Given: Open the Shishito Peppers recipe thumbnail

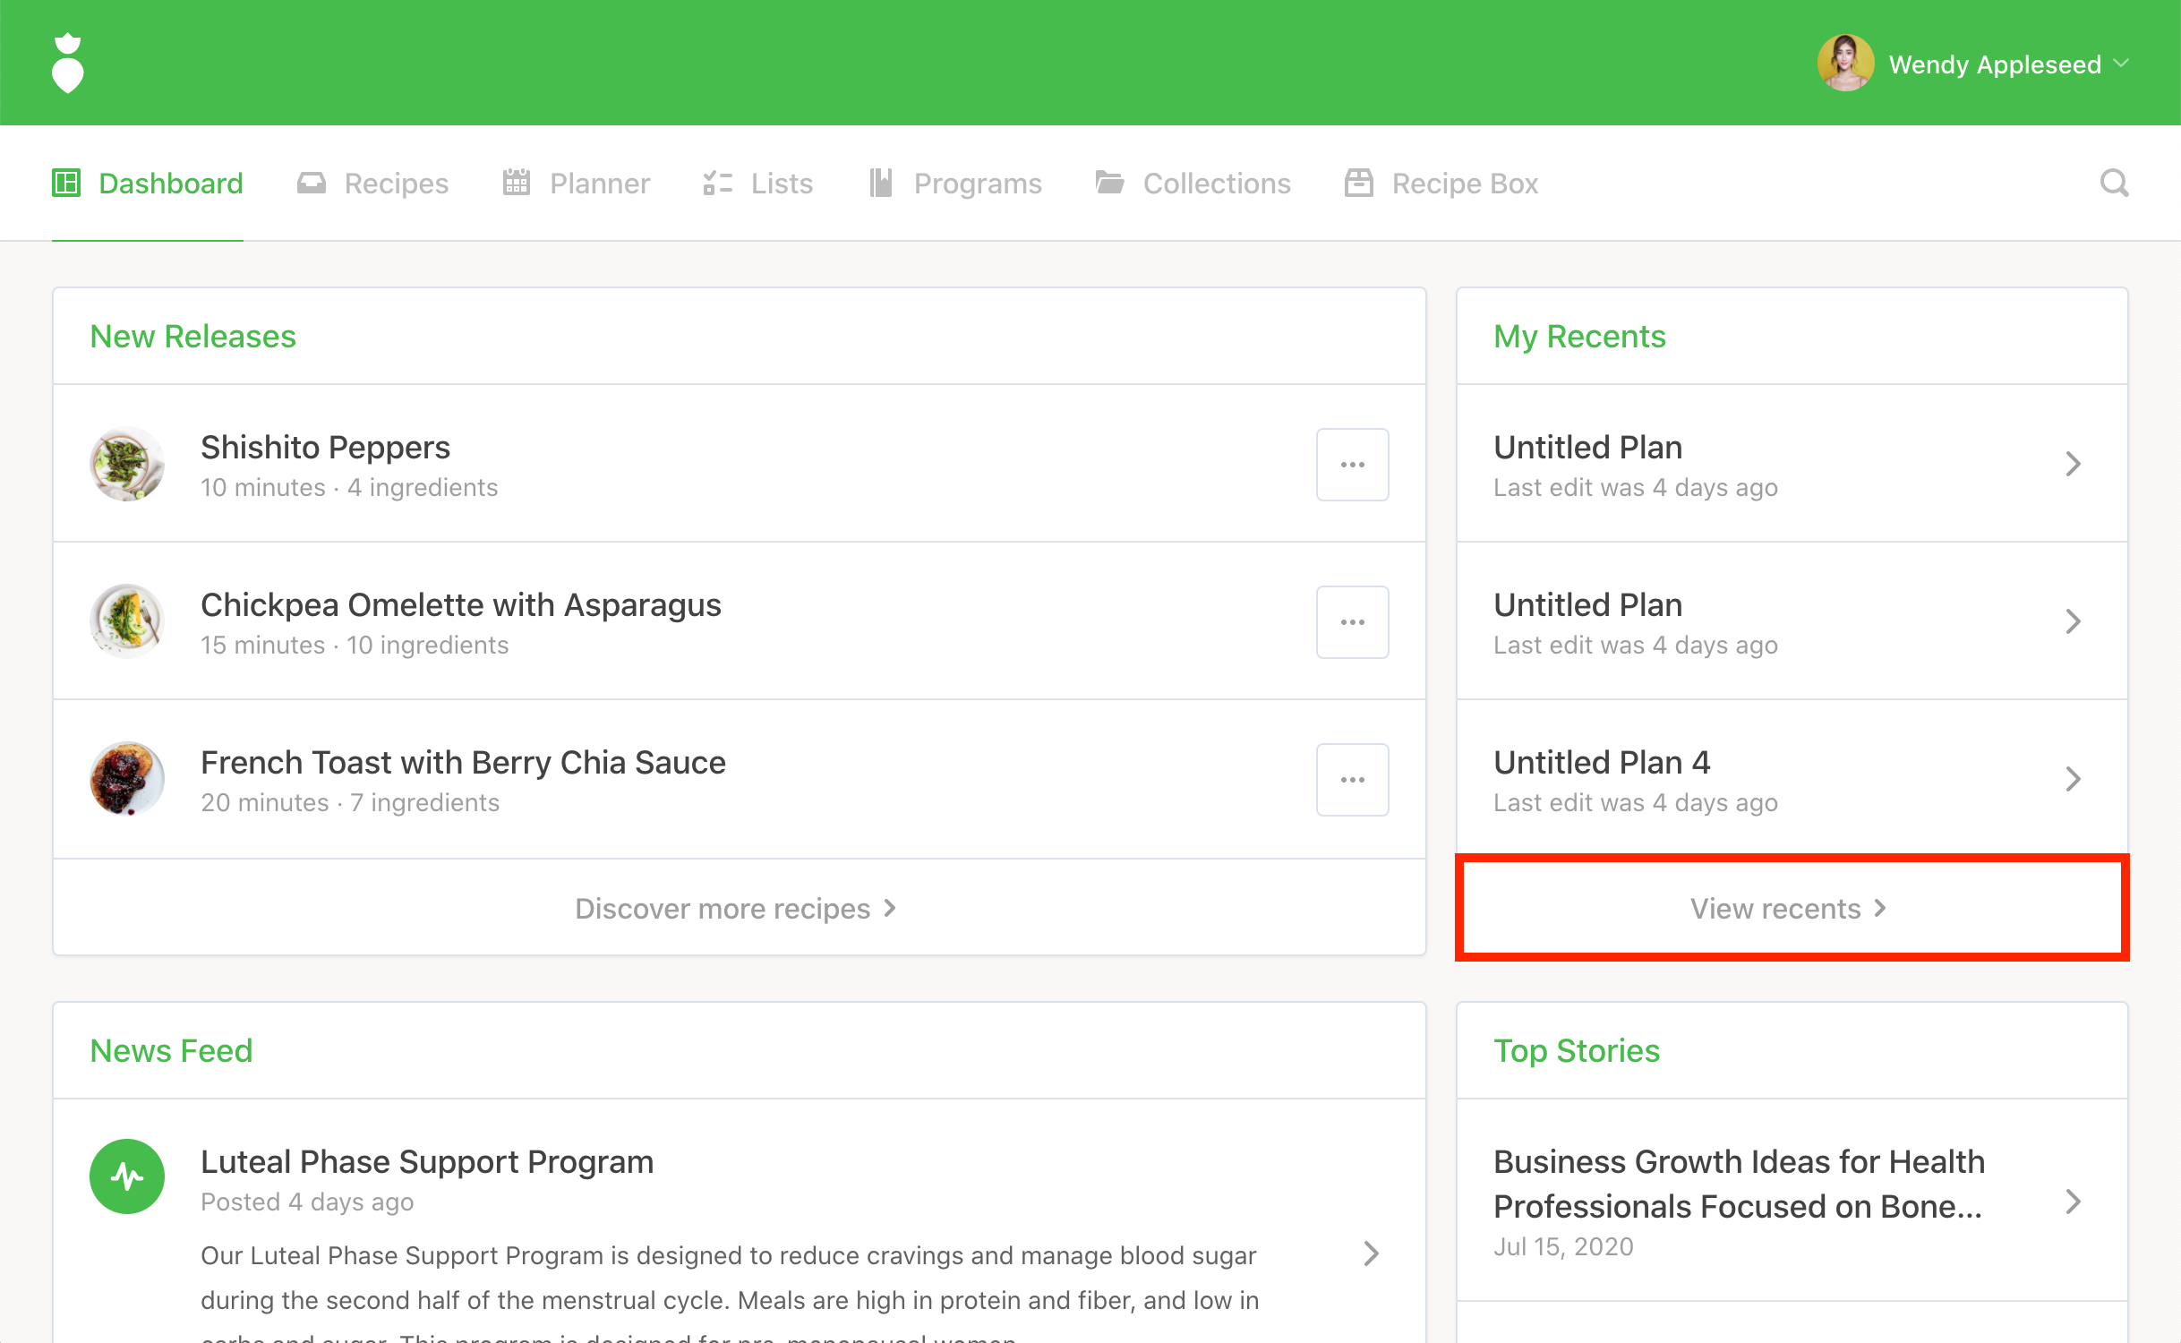Looking at the screenshot, I should click(x=127, y=465).
